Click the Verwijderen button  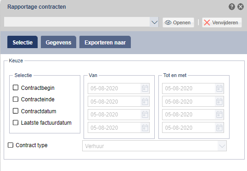222,22
